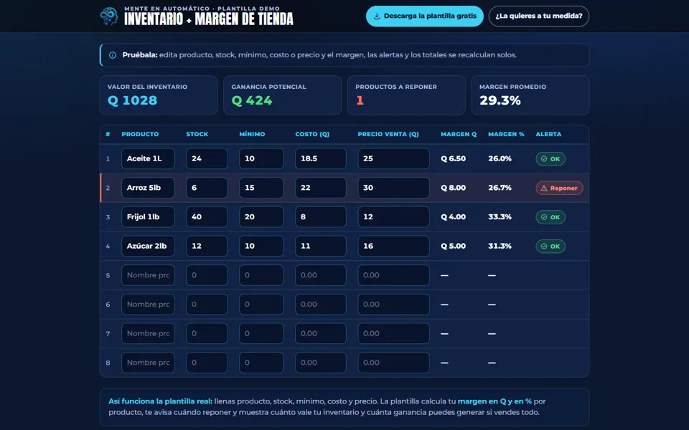This screenshot has width=689, height=430.
Task: Open the ¿La quieres a tu medida? button
Action: coord(539,16)
